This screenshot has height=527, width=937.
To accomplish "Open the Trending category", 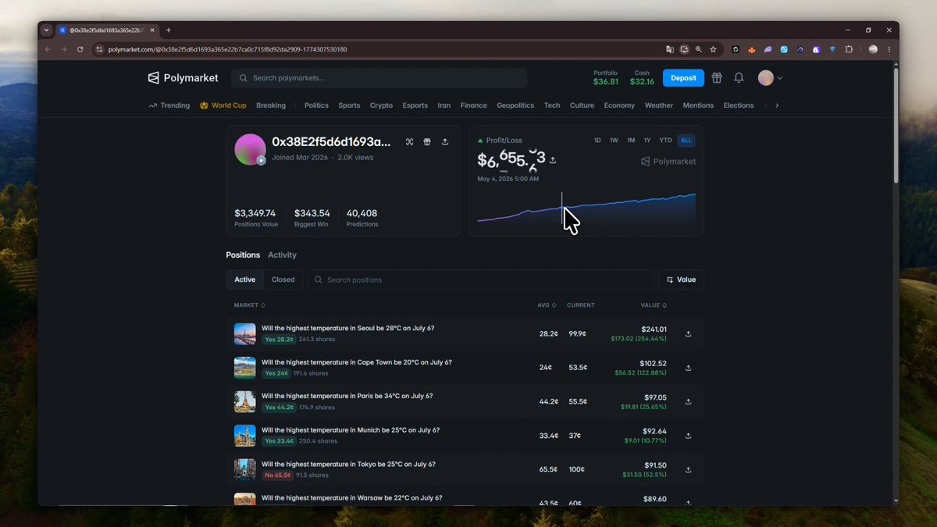I will click(x=169, y=105).
